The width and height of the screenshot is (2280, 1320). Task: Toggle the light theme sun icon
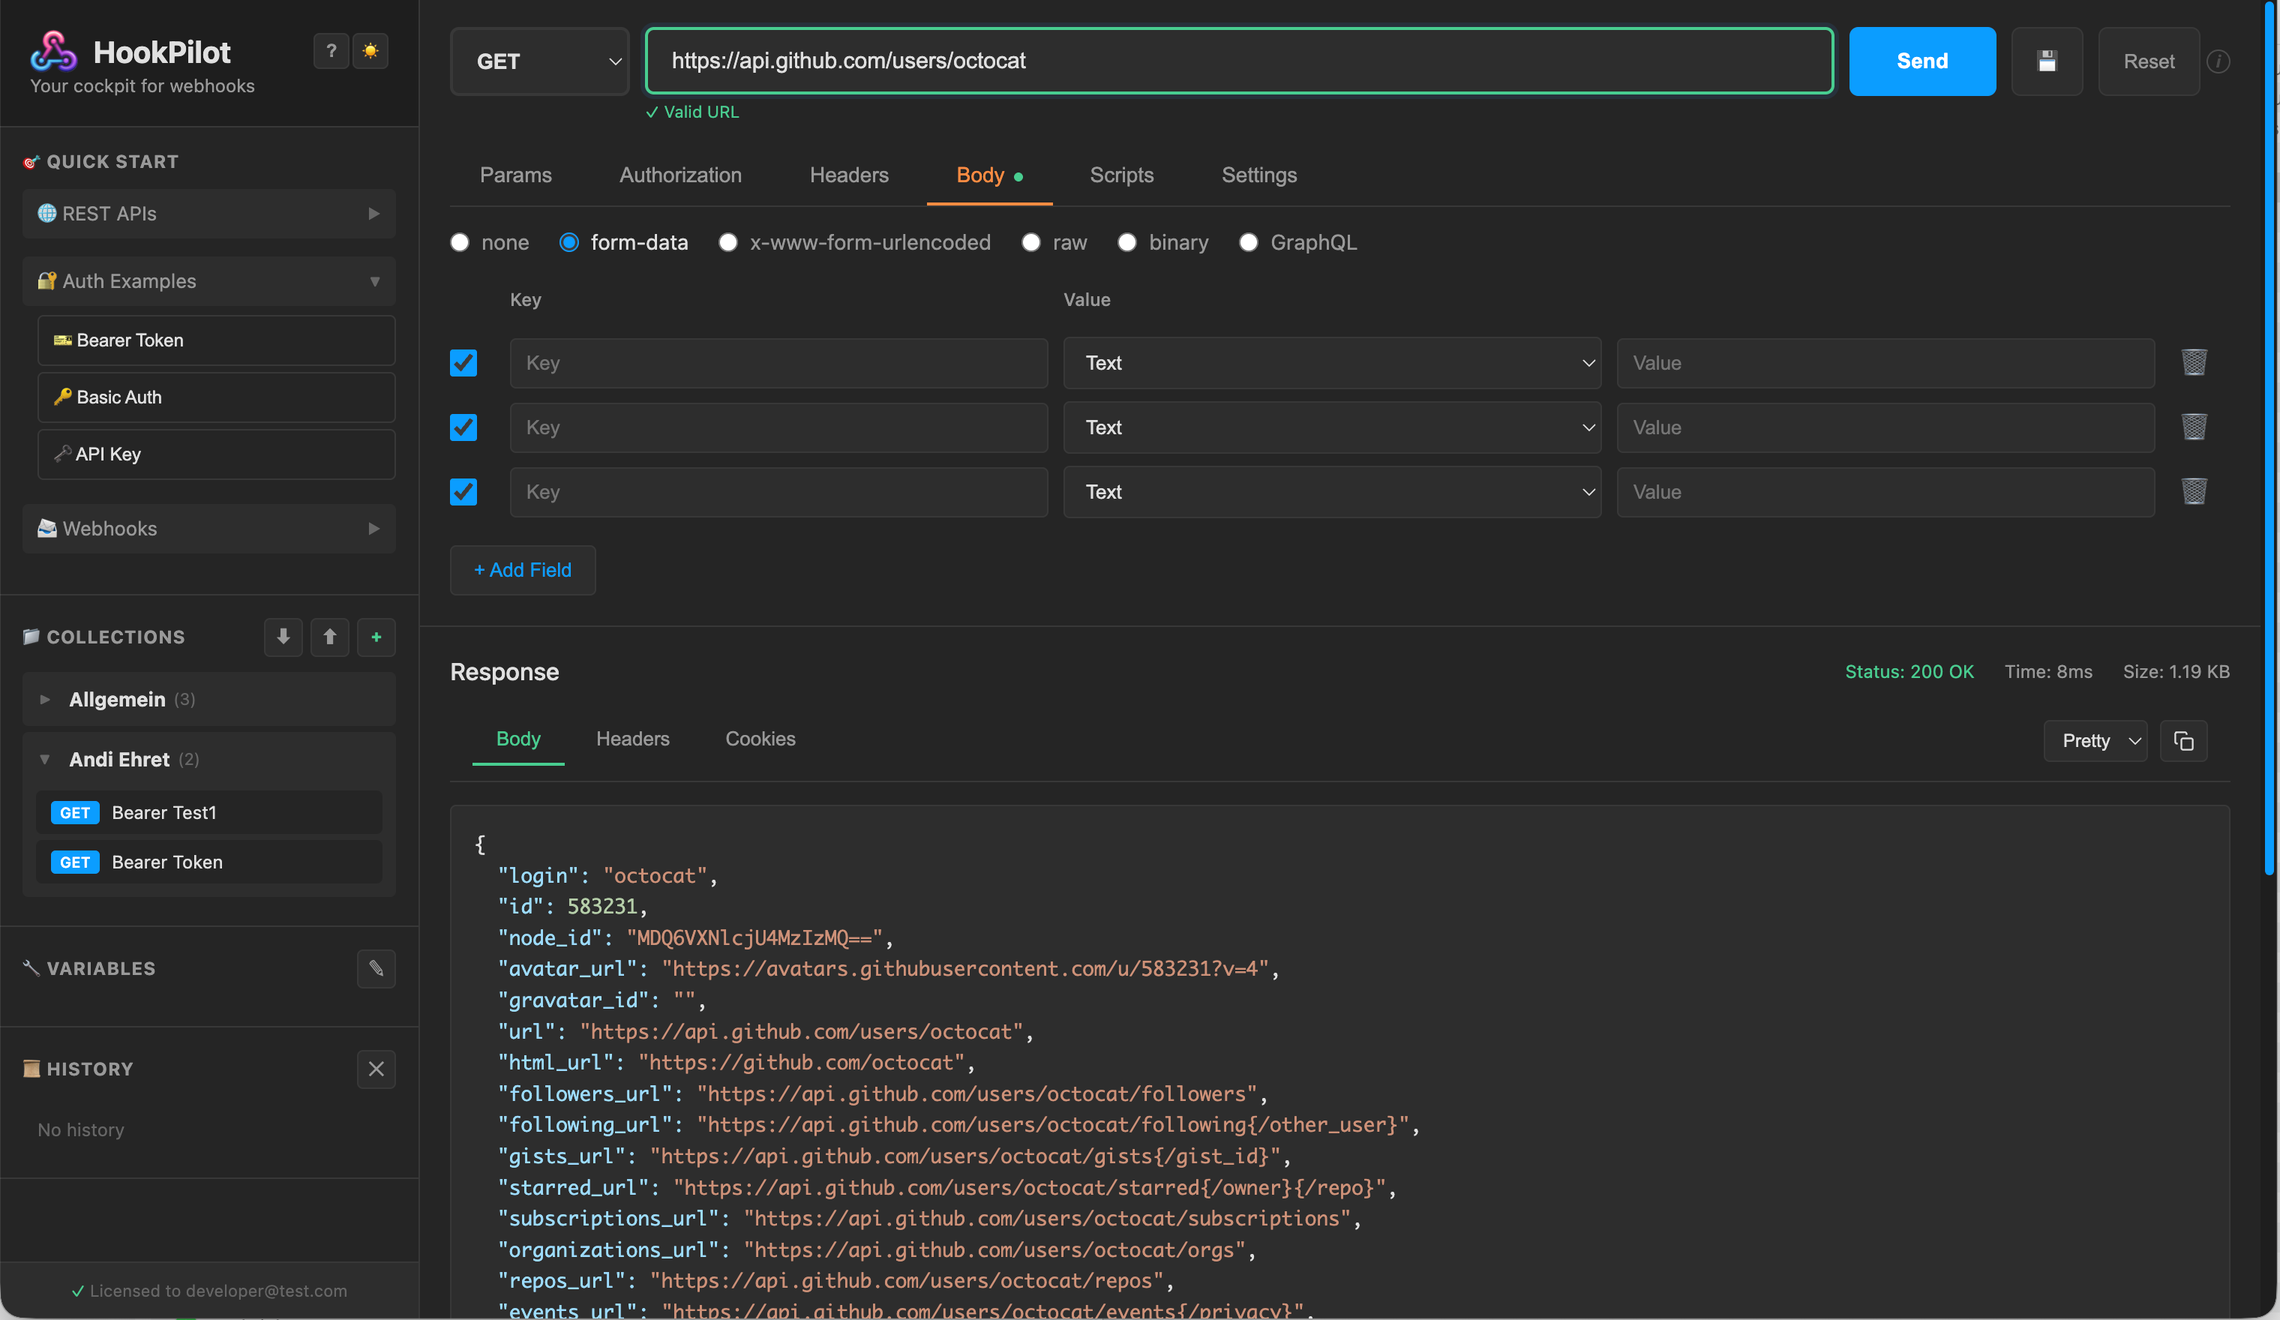tap(370, 51)
